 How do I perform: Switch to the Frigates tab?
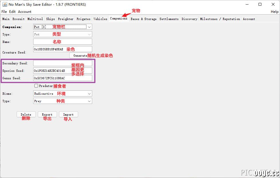(x=83, y=19)
